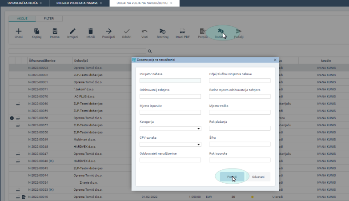Click the Pošalji send icon
The width and height of the screenshot is (349, 201).
(239, 31)
